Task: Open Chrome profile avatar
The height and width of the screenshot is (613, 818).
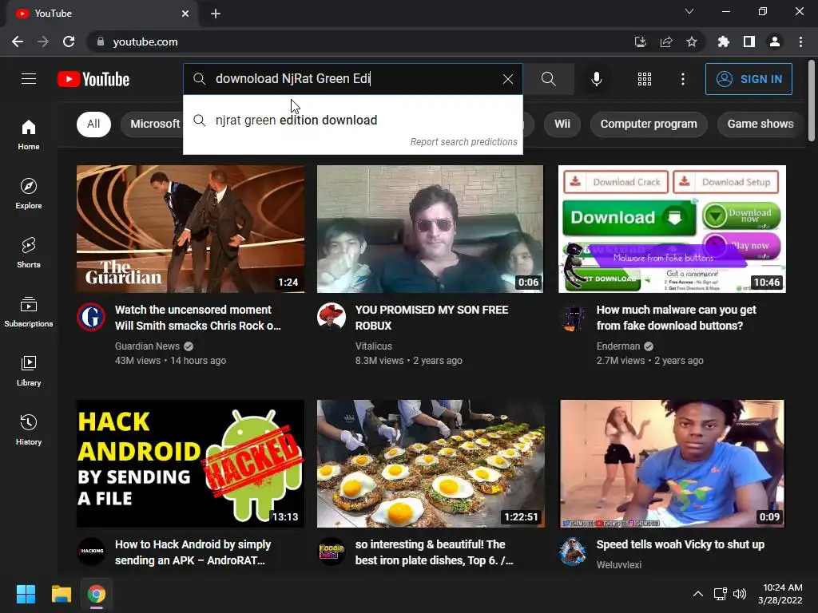Action: point(775,42)
